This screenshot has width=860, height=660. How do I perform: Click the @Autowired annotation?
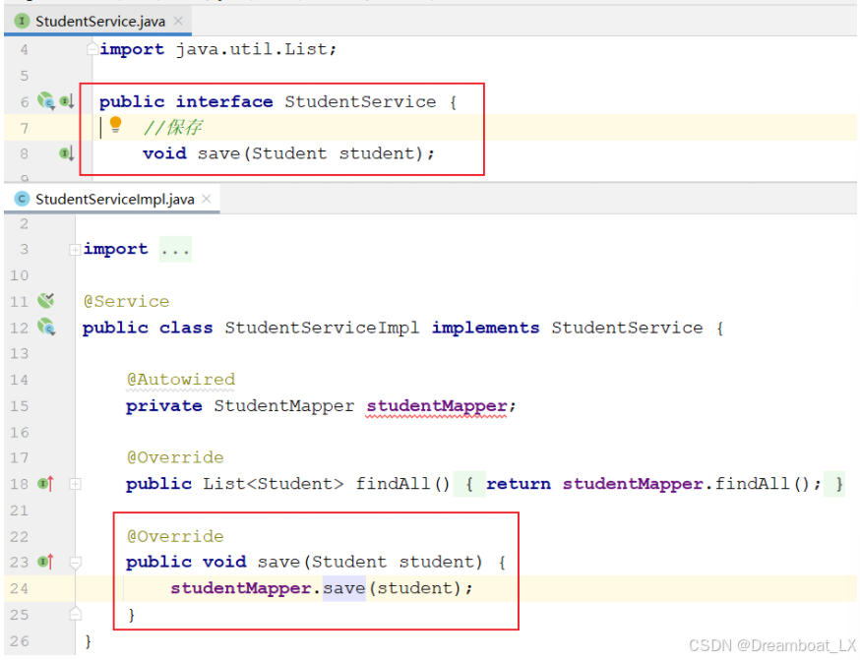click(180, 380)
